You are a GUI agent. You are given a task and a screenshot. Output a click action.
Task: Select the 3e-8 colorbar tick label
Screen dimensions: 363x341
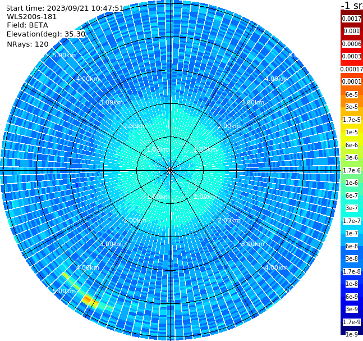click(x=352, y=258)
